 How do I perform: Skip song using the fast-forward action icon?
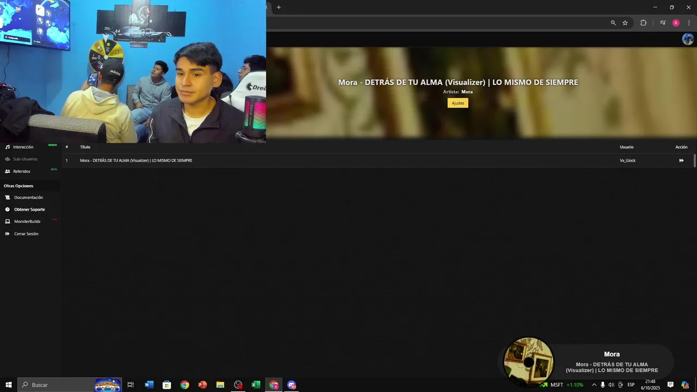(681, 161)
